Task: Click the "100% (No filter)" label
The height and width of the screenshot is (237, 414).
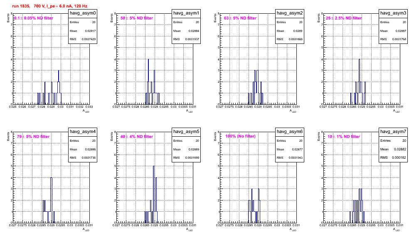Action: coord(240,136)
